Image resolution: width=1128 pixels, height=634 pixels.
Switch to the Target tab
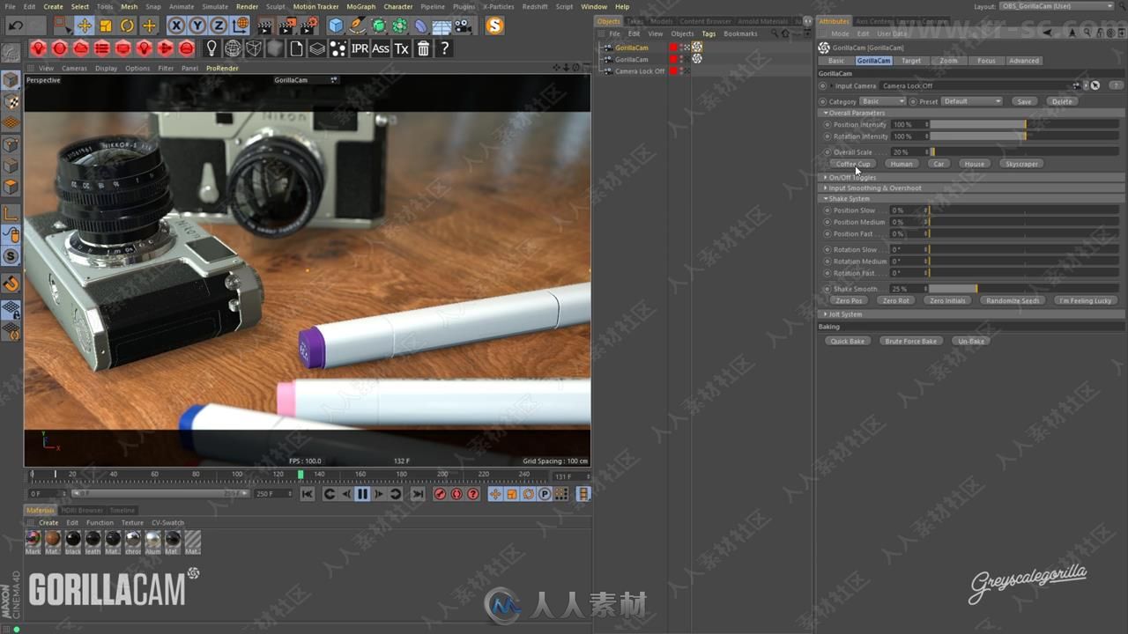pos(911,61)
